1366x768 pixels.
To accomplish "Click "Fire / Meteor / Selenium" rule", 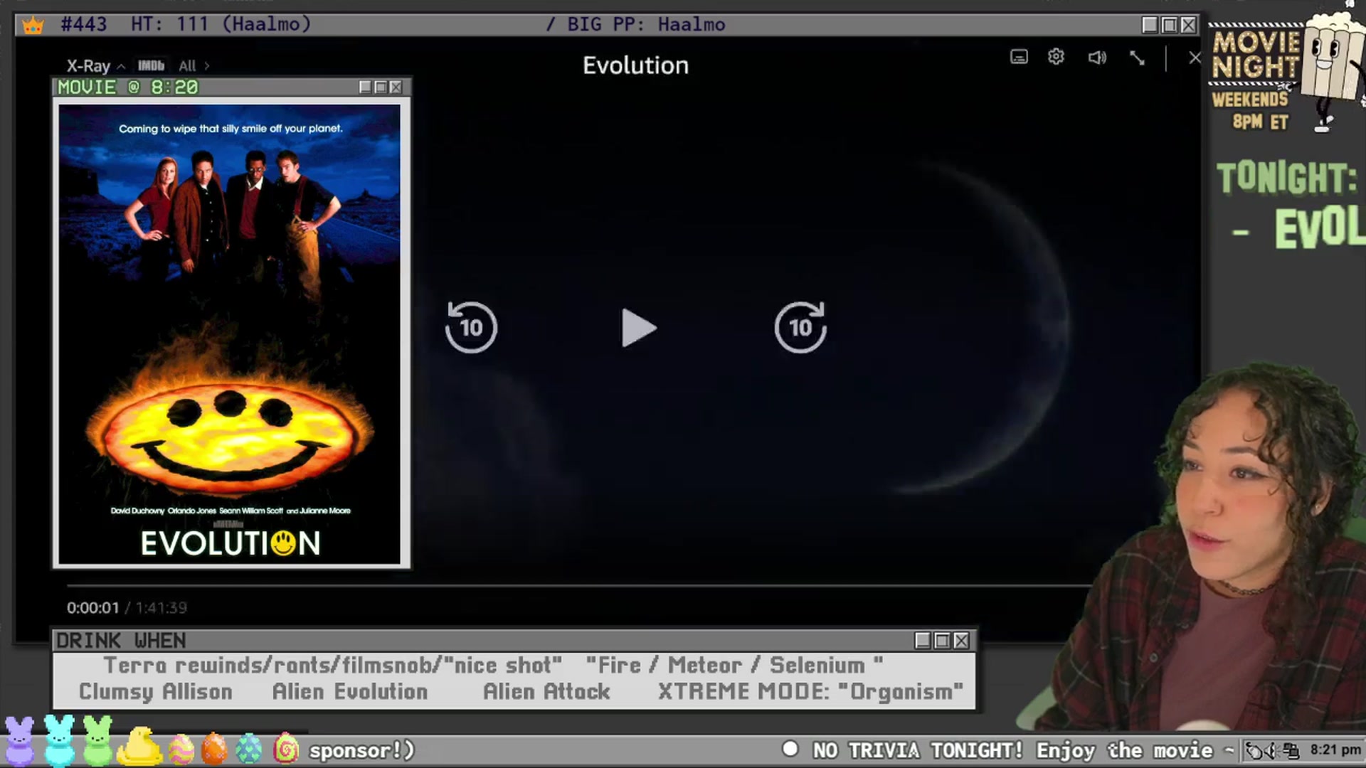I will [734, 666].
